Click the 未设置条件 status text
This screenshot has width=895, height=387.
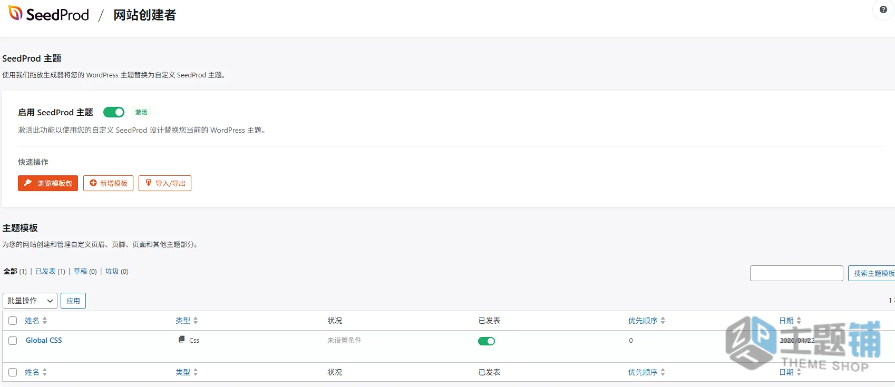(344, 340)
